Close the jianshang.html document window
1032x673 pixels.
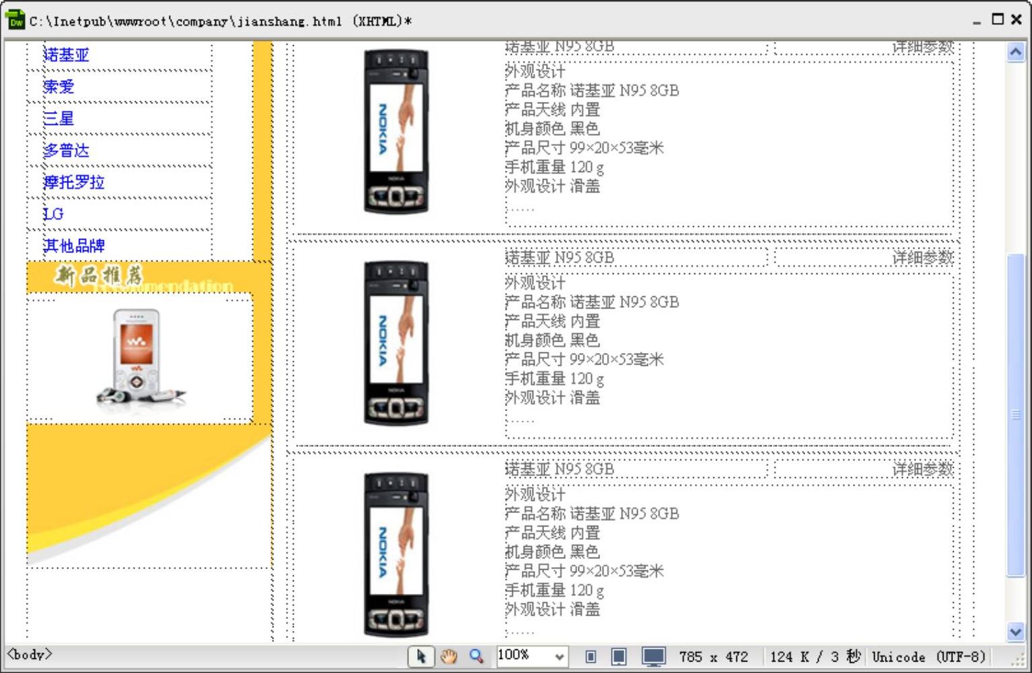1016,19
